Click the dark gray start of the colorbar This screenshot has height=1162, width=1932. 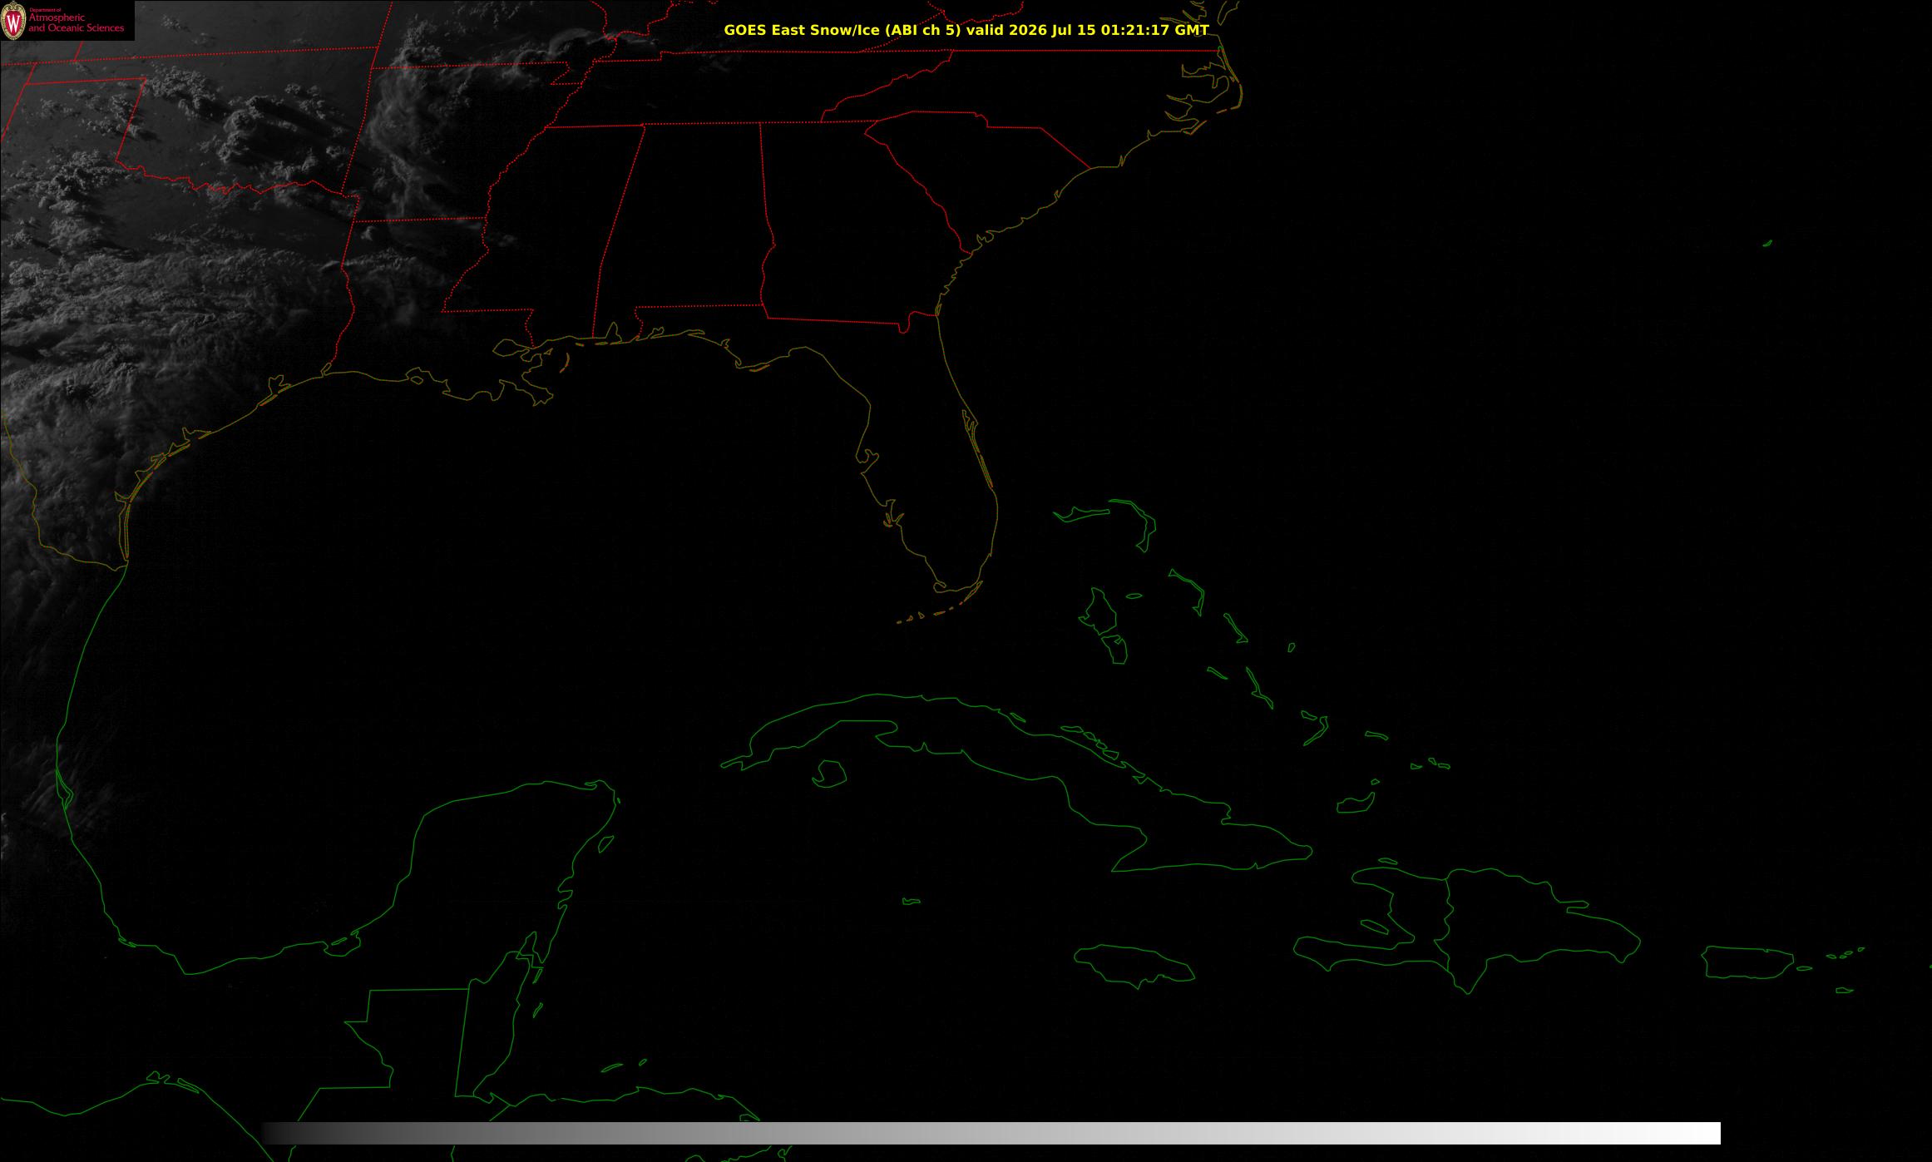coord(287,1133)
